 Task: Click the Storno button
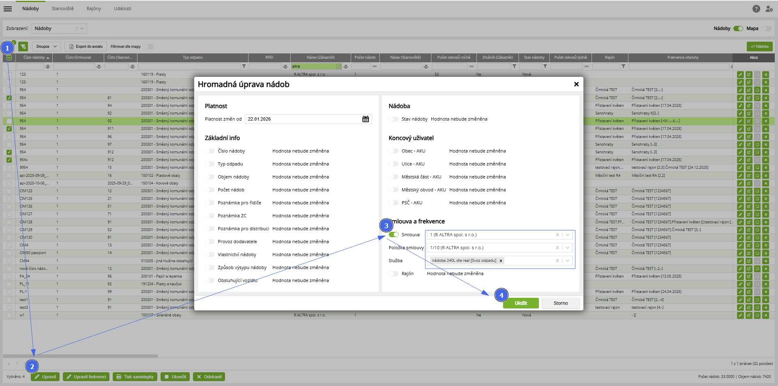(x=560, y=303)
